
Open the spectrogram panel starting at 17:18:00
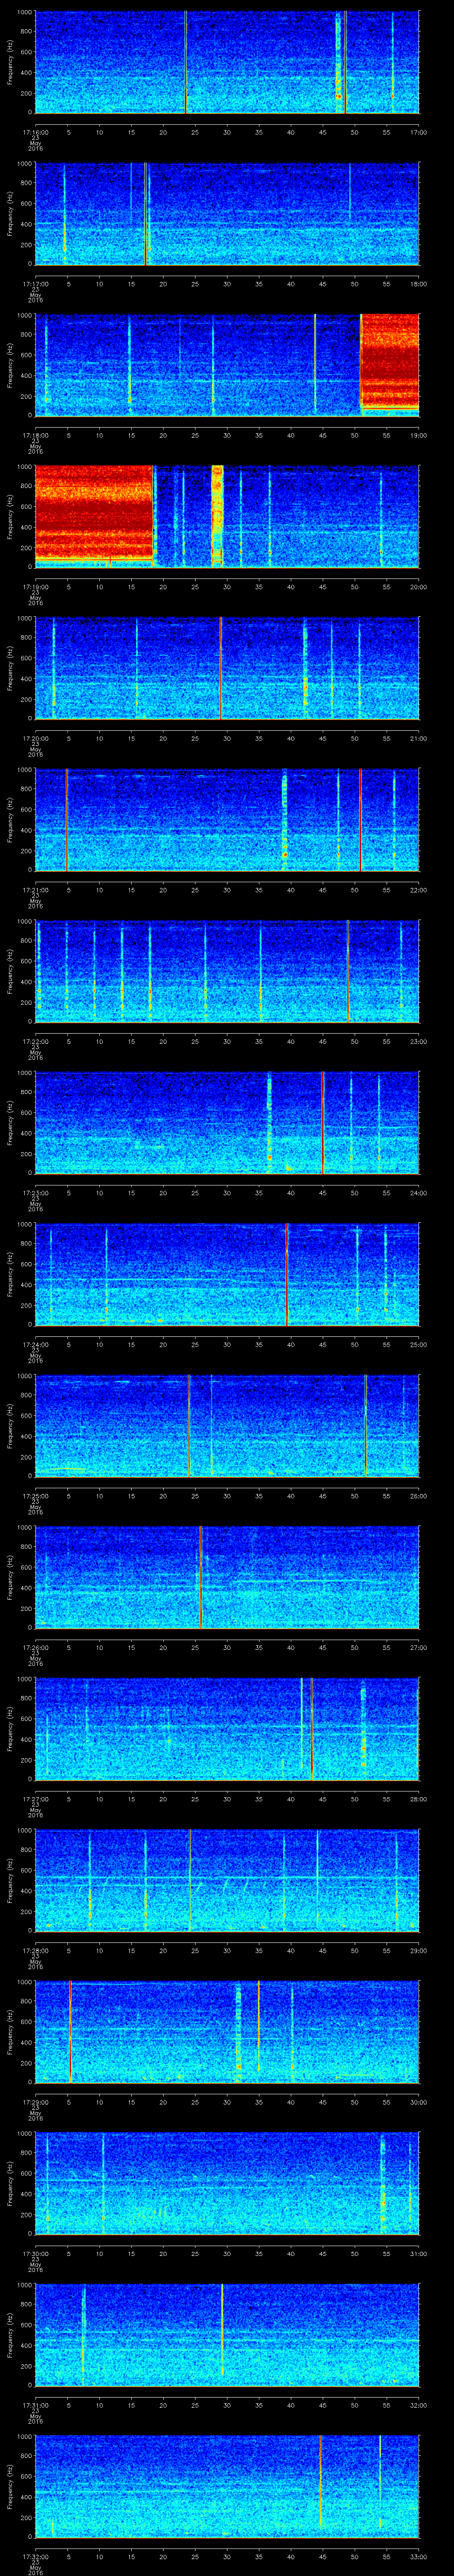pos(227,365)
